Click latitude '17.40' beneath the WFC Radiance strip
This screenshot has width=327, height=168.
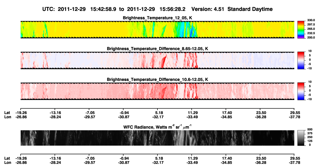click(226, 158)
